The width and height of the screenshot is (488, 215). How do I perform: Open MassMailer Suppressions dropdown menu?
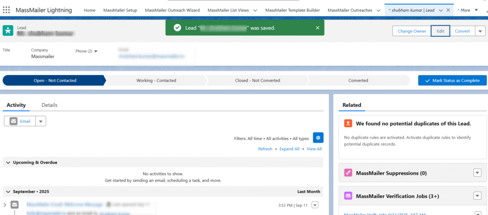(477, 173)
